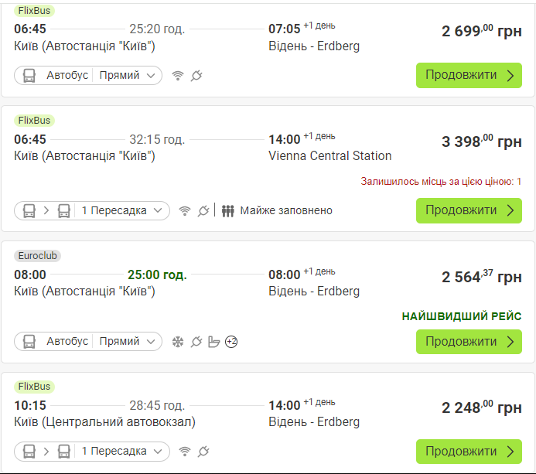Click the air conditioning snowflake icon on Euroclub trip
Image resolution: width=536 pixels, height=474 pixels.
(178, 342)
